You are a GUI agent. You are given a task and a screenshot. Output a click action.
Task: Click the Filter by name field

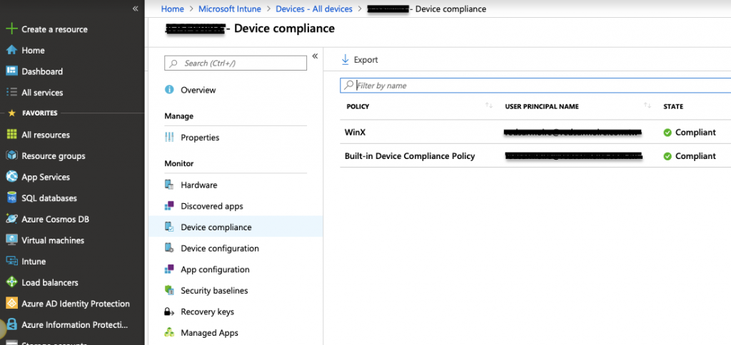pyautogui.click(x=535, y=86)
